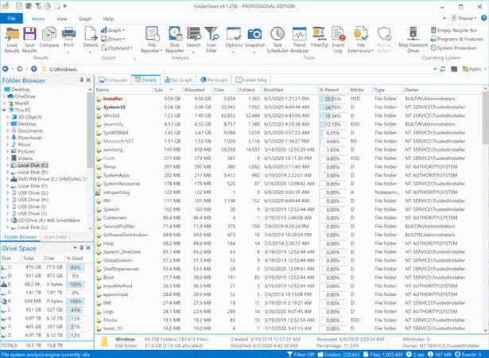Open the Task Scheduler
489x358 pixels.
point(277,40)
